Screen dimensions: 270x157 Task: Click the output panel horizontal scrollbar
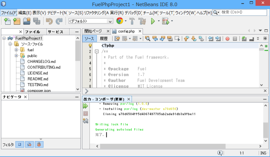pos(163,146)
